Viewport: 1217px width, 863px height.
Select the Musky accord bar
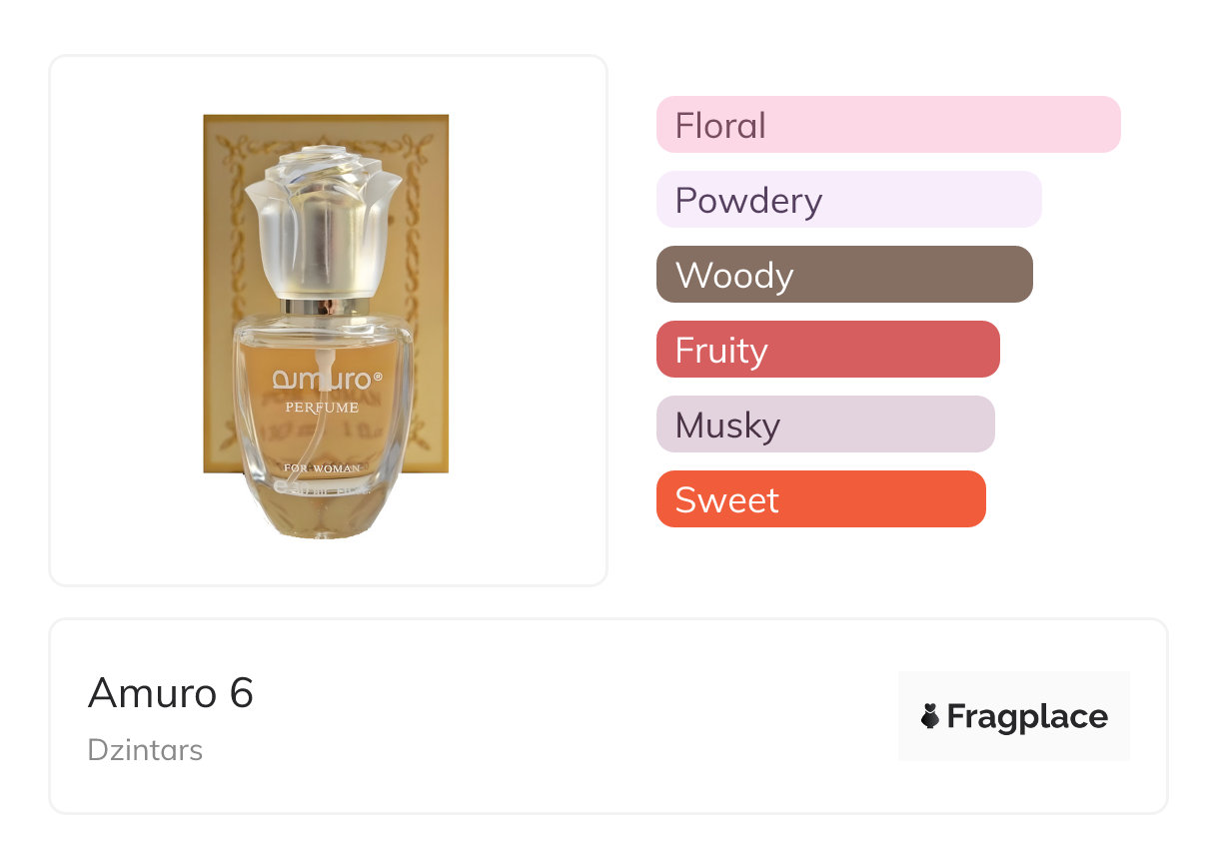coord(825,425)
